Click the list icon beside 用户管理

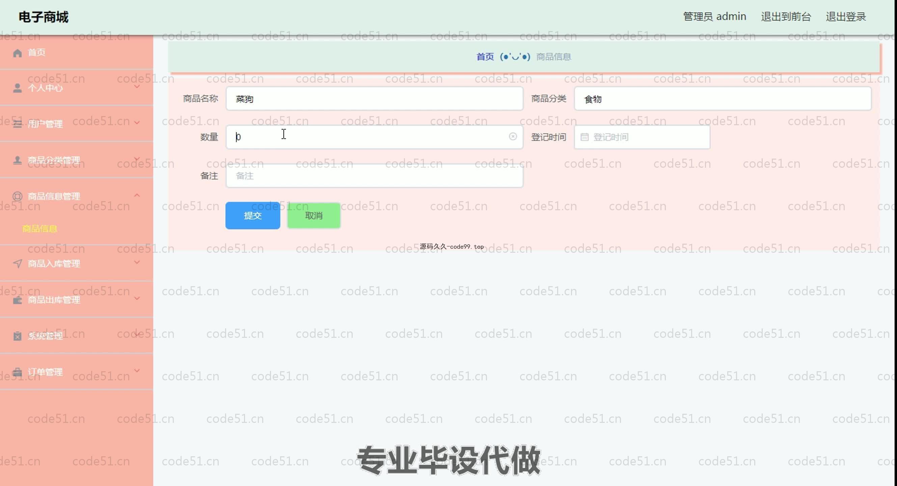pyautogui.click(x=18, y=124)
